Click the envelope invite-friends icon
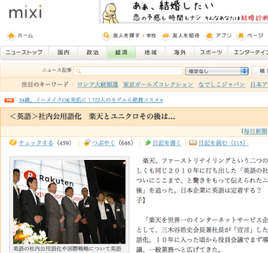268x253 pixels. click(x=165, y=35)
